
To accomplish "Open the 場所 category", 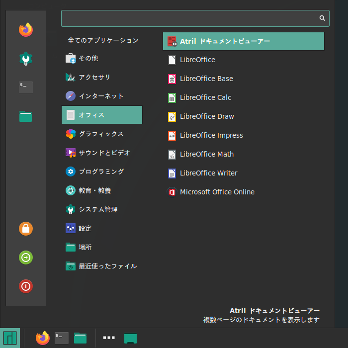I will (x=102, y=247).
